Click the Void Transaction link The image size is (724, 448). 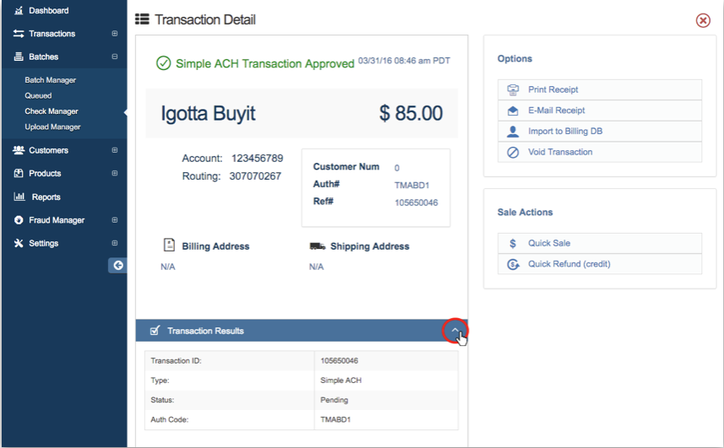coord(560,152)
